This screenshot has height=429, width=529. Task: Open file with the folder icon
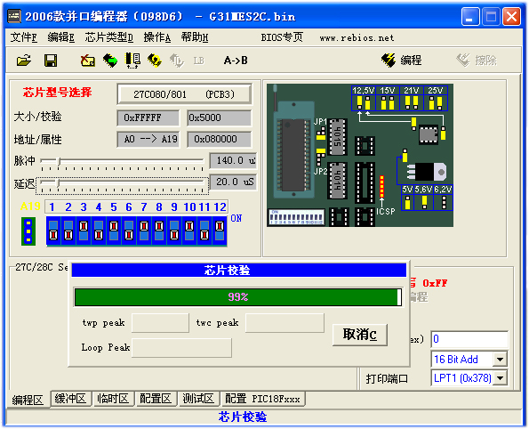coord(24,61)
